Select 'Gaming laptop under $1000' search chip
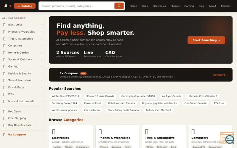237x148 pixels. pos(138,96)
